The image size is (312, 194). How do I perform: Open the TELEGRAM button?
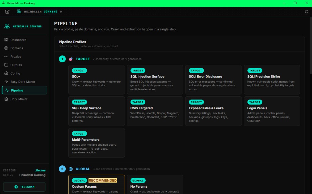(x=24, y=187)
